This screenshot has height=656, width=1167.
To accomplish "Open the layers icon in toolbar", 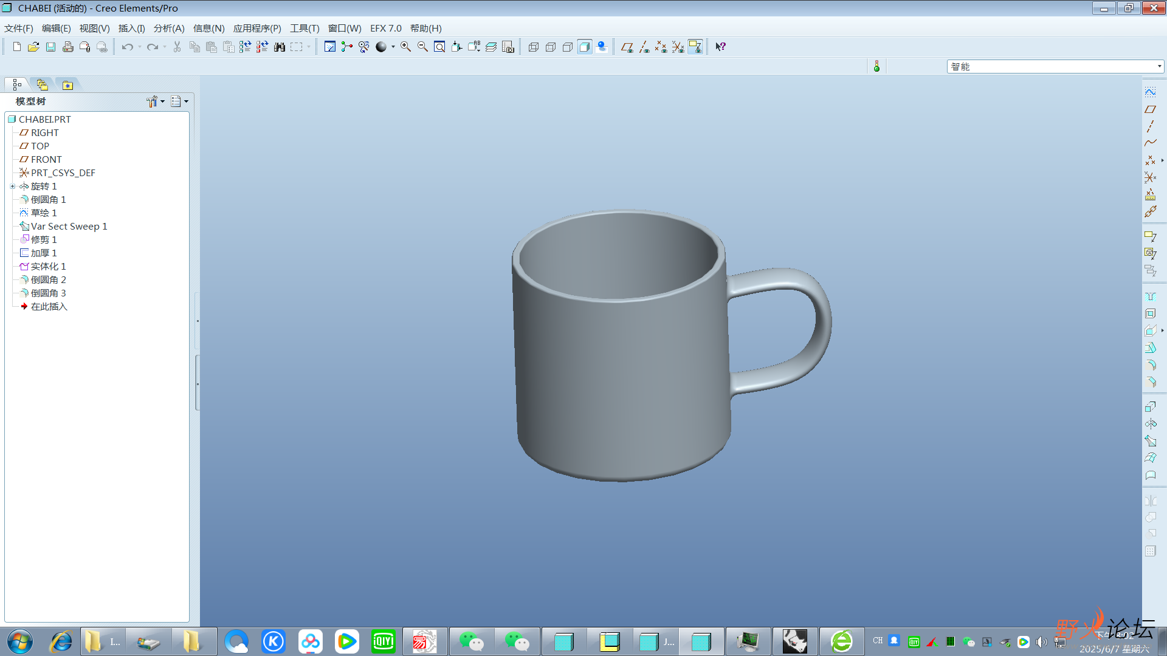I will coord(491,47).
